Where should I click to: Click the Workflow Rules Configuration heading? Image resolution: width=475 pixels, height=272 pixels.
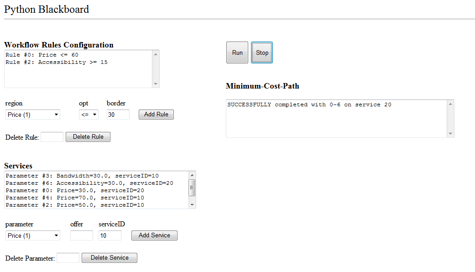pos(59,45)
